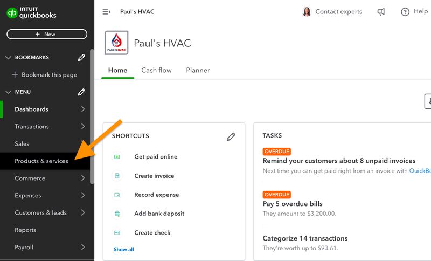The height and width of the screenshot is (261, 431).
Task: Edit the menu with the pencil icon
Action: 81,92
